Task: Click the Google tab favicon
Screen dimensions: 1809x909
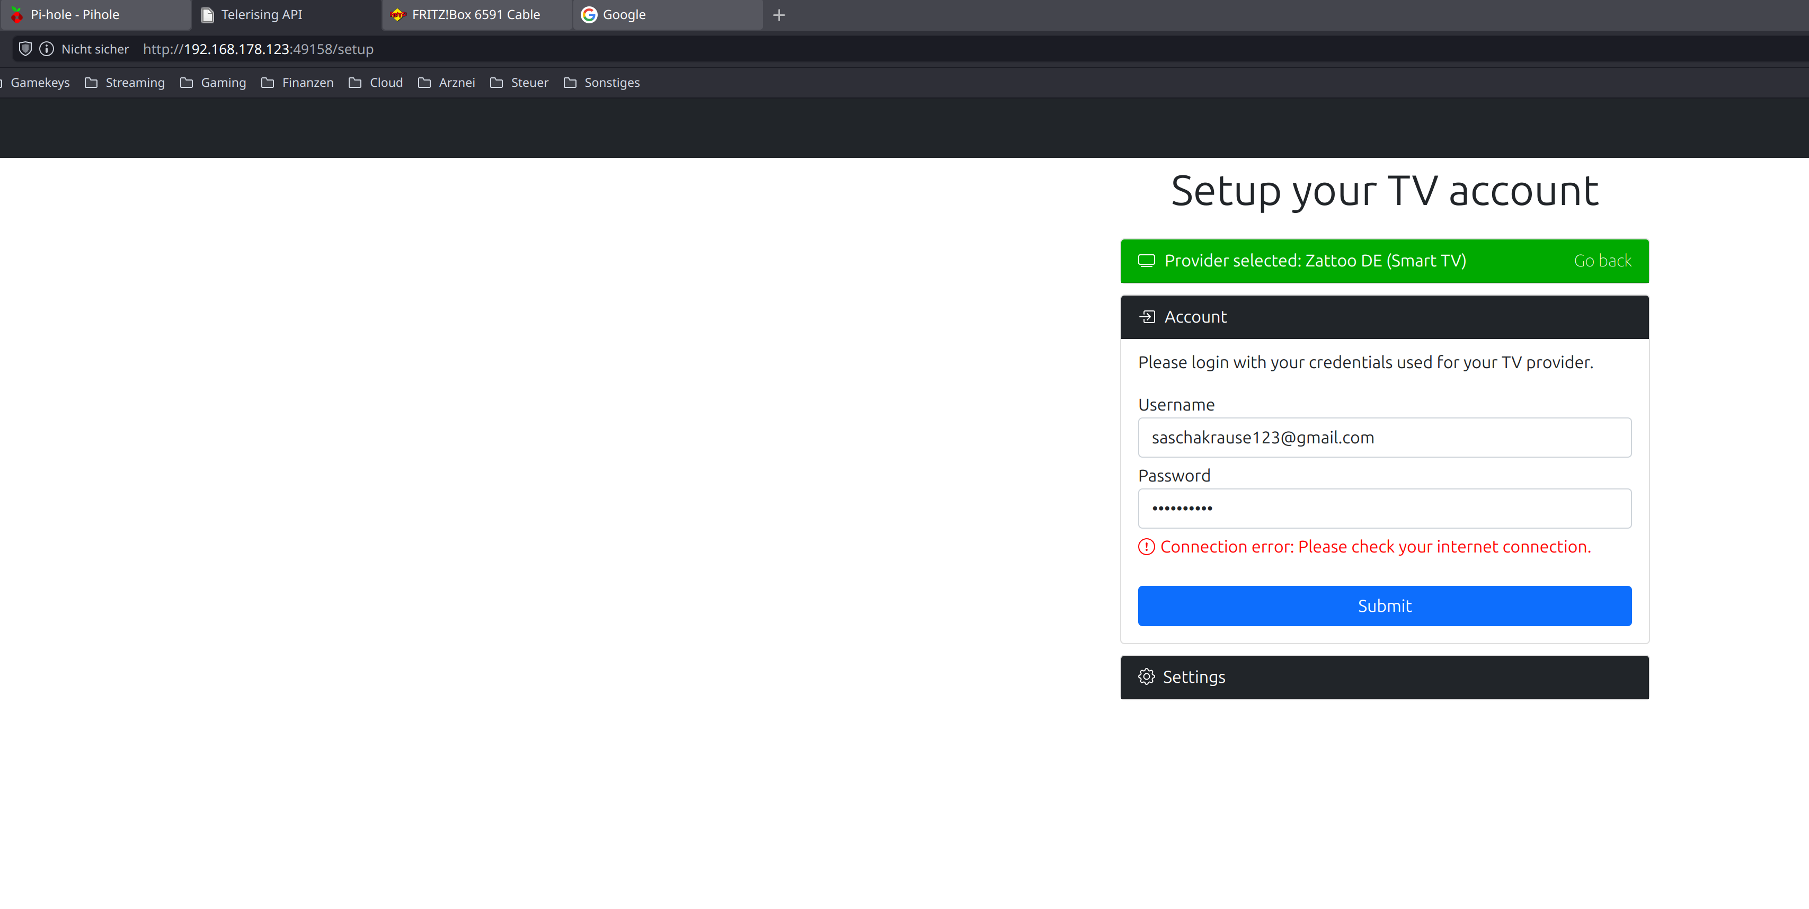Action: (589, 15)
